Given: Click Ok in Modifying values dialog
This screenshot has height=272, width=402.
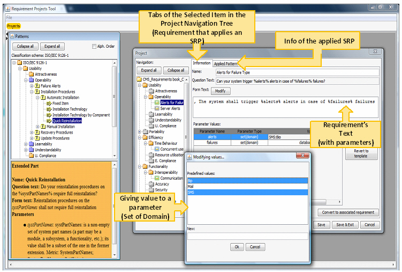Looking at the screenshot, I should point(236,247).
